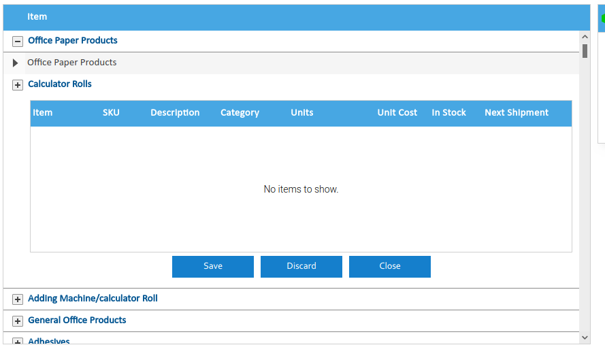
Task: Expand the Adhesives group
Action: [18, 341]
